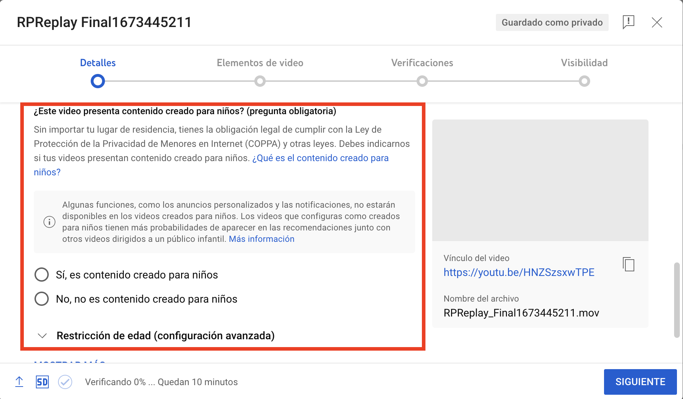Open the youtu.be/HNZSzsxwTPE video link
The image size is (683, 399).
519,272
